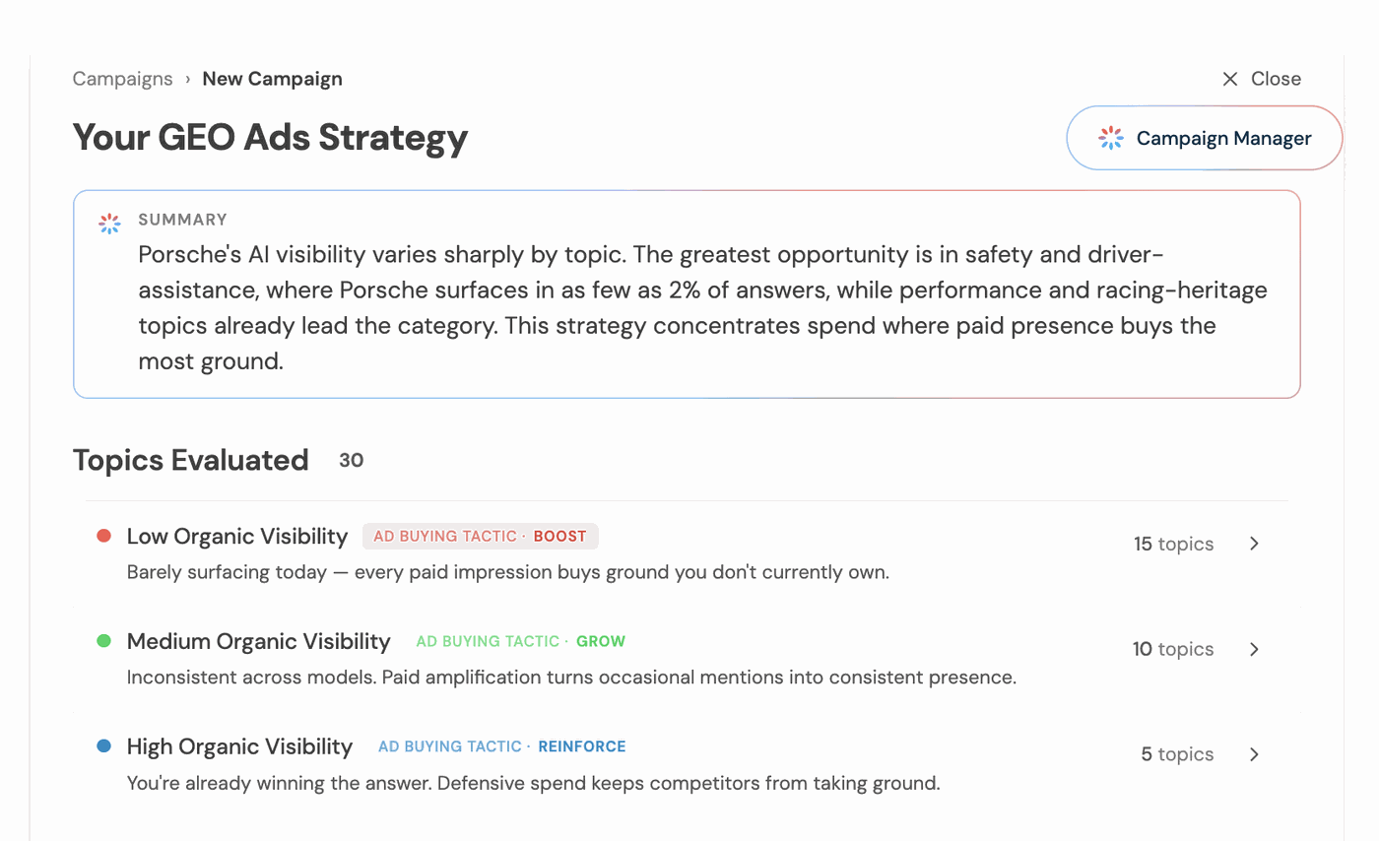The width and height of the screenshot is (1379, 841).
Task: Click the red Low Organic Visibility dot
Action: [x=103, y=536]
